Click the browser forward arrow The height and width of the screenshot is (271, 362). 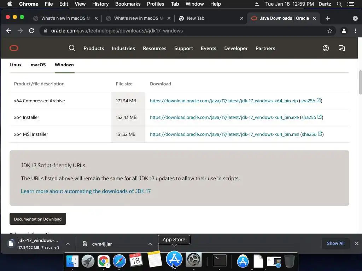(20, 31)
